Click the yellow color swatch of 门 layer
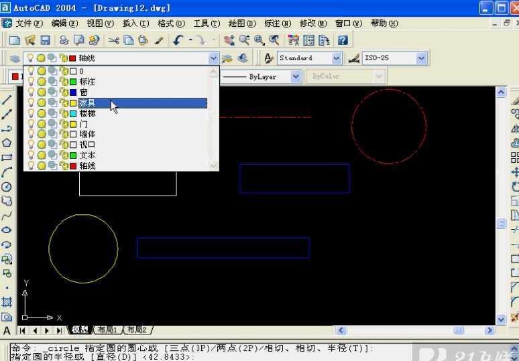The height and width of the screenshot is (361, 519). coord(73,125)
